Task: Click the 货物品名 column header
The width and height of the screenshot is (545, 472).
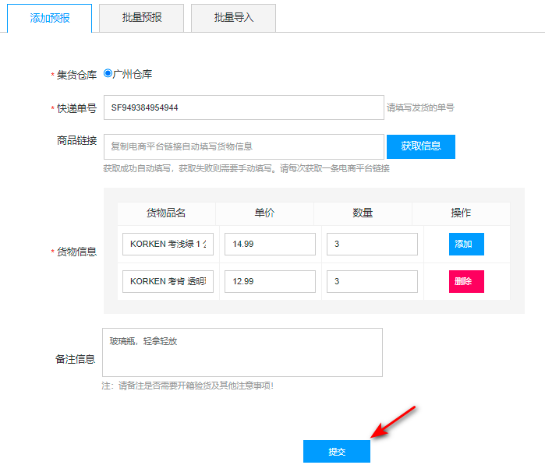Action: point(166,213)
